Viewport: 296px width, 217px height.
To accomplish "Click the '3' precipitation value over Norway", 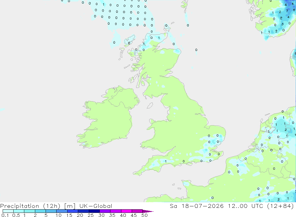I will tap(282, 24).
